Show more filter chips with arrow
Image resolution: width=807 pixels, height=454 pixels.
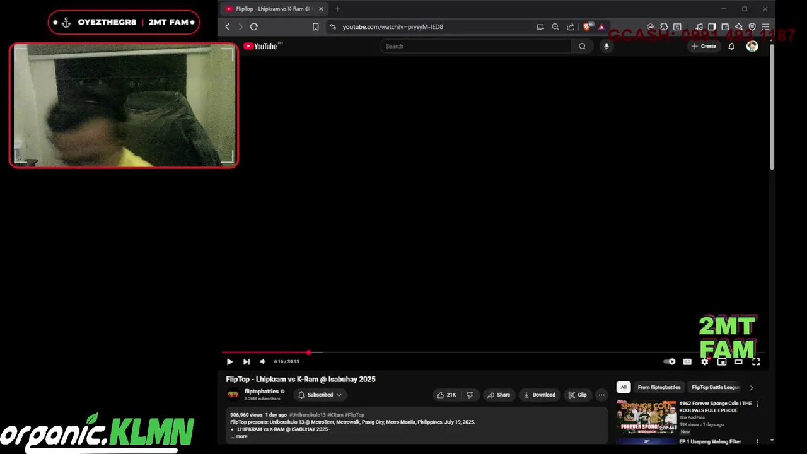pos(751,387)
